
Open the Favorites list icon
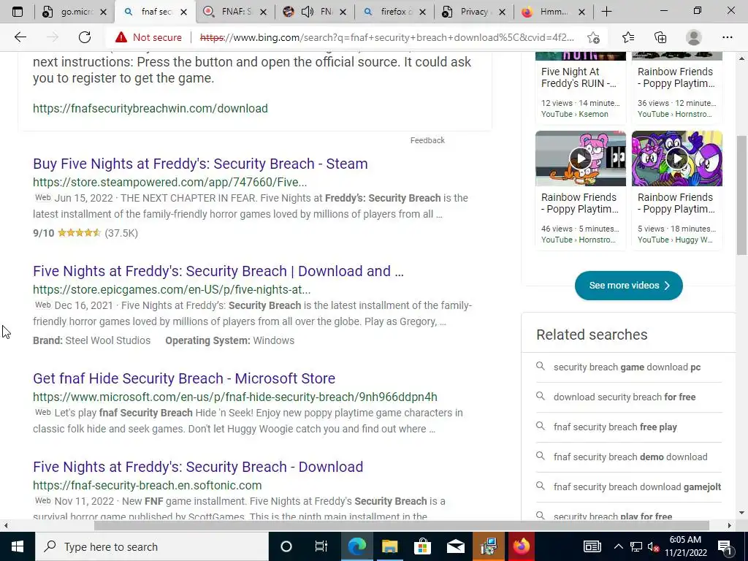[628, 37]
